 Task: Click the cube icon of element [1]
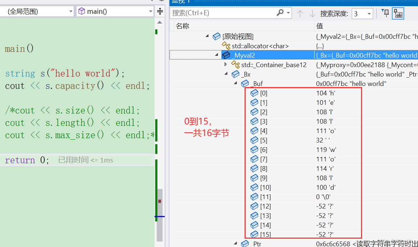coord(254,102)
